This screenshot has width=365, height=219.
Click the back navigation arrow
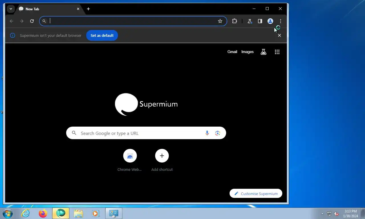click(11, 21)
